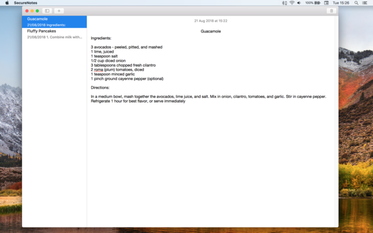Toggle the sidebar panel button
This screenshot has width=373, height=233.
[x=47, y=10]
